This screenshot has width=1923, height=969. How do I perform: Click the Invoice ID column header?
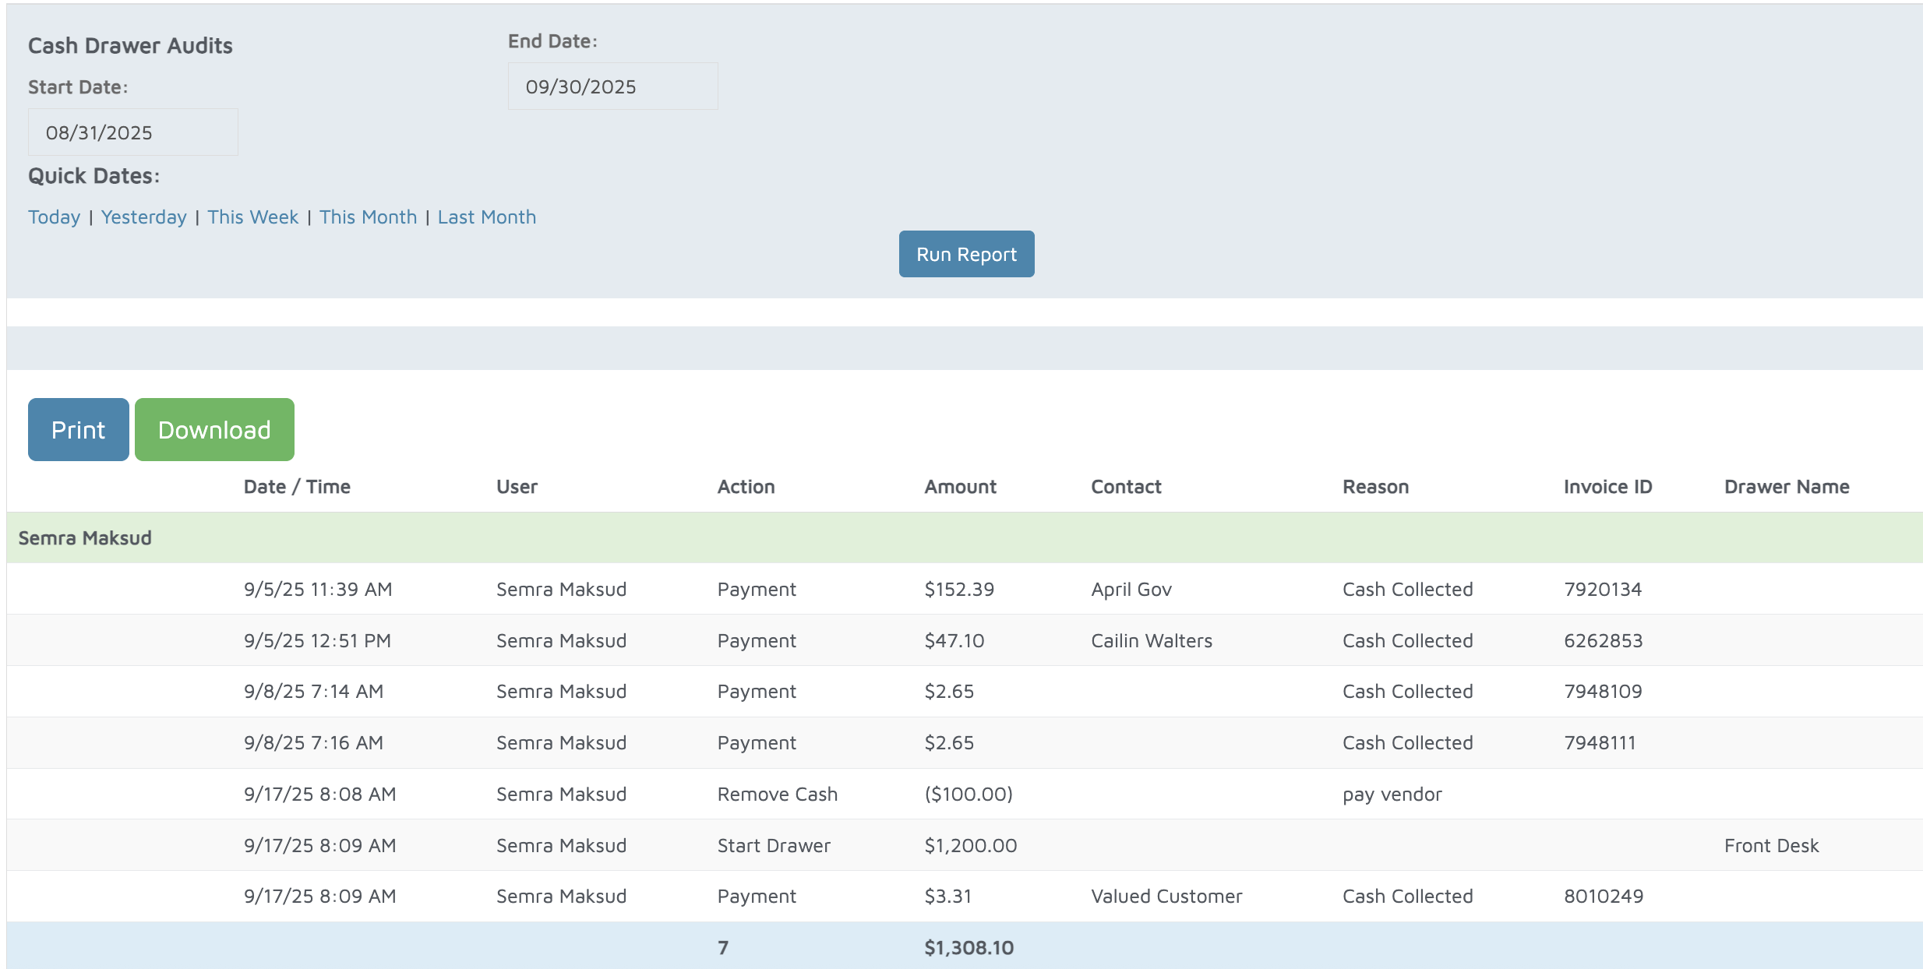[x=1607, y=487]
